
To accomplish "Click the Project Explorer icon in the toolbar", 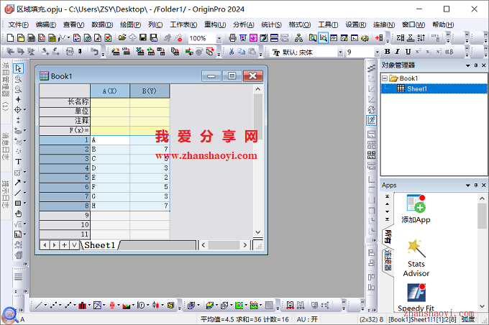I will pyautogui.click(x=313, y=38).
